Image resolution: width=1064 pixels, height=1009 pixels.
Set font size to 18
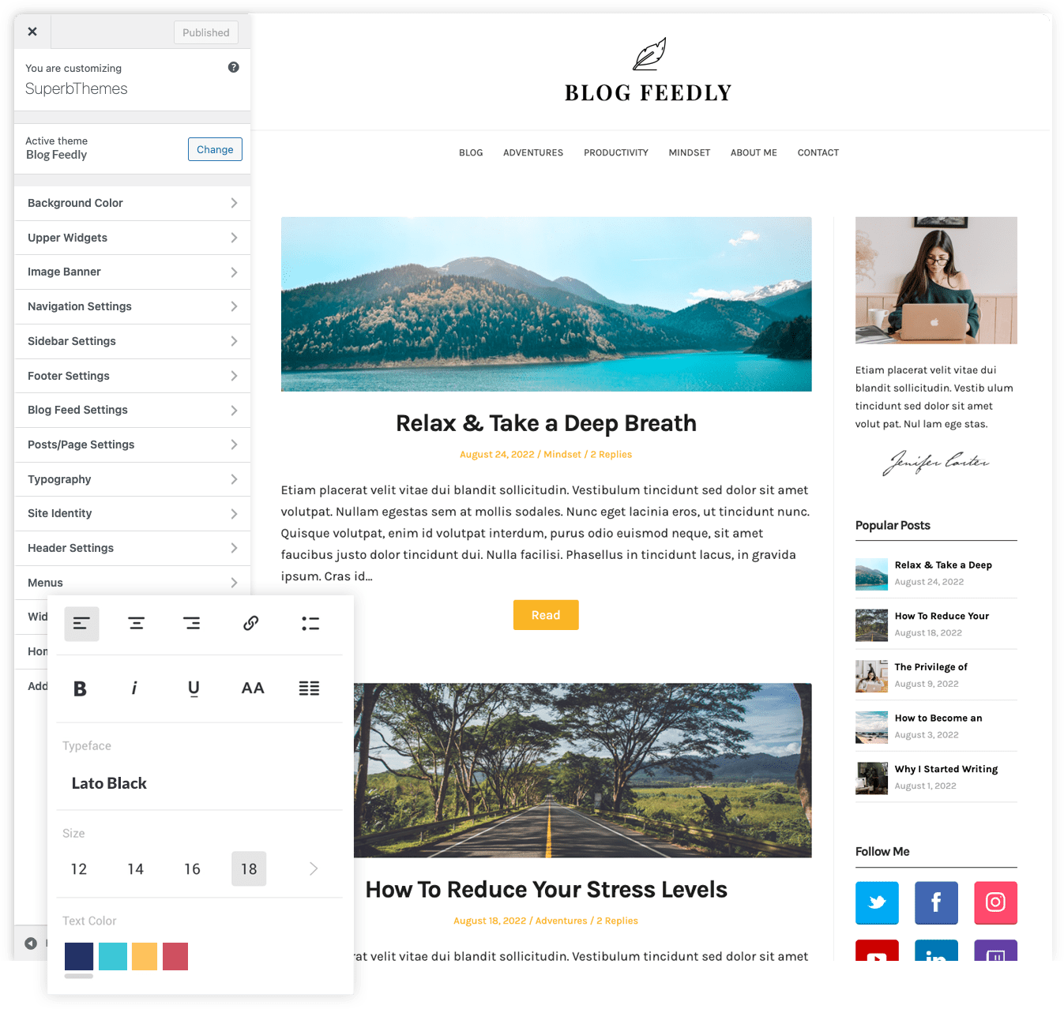click(249, 868)
